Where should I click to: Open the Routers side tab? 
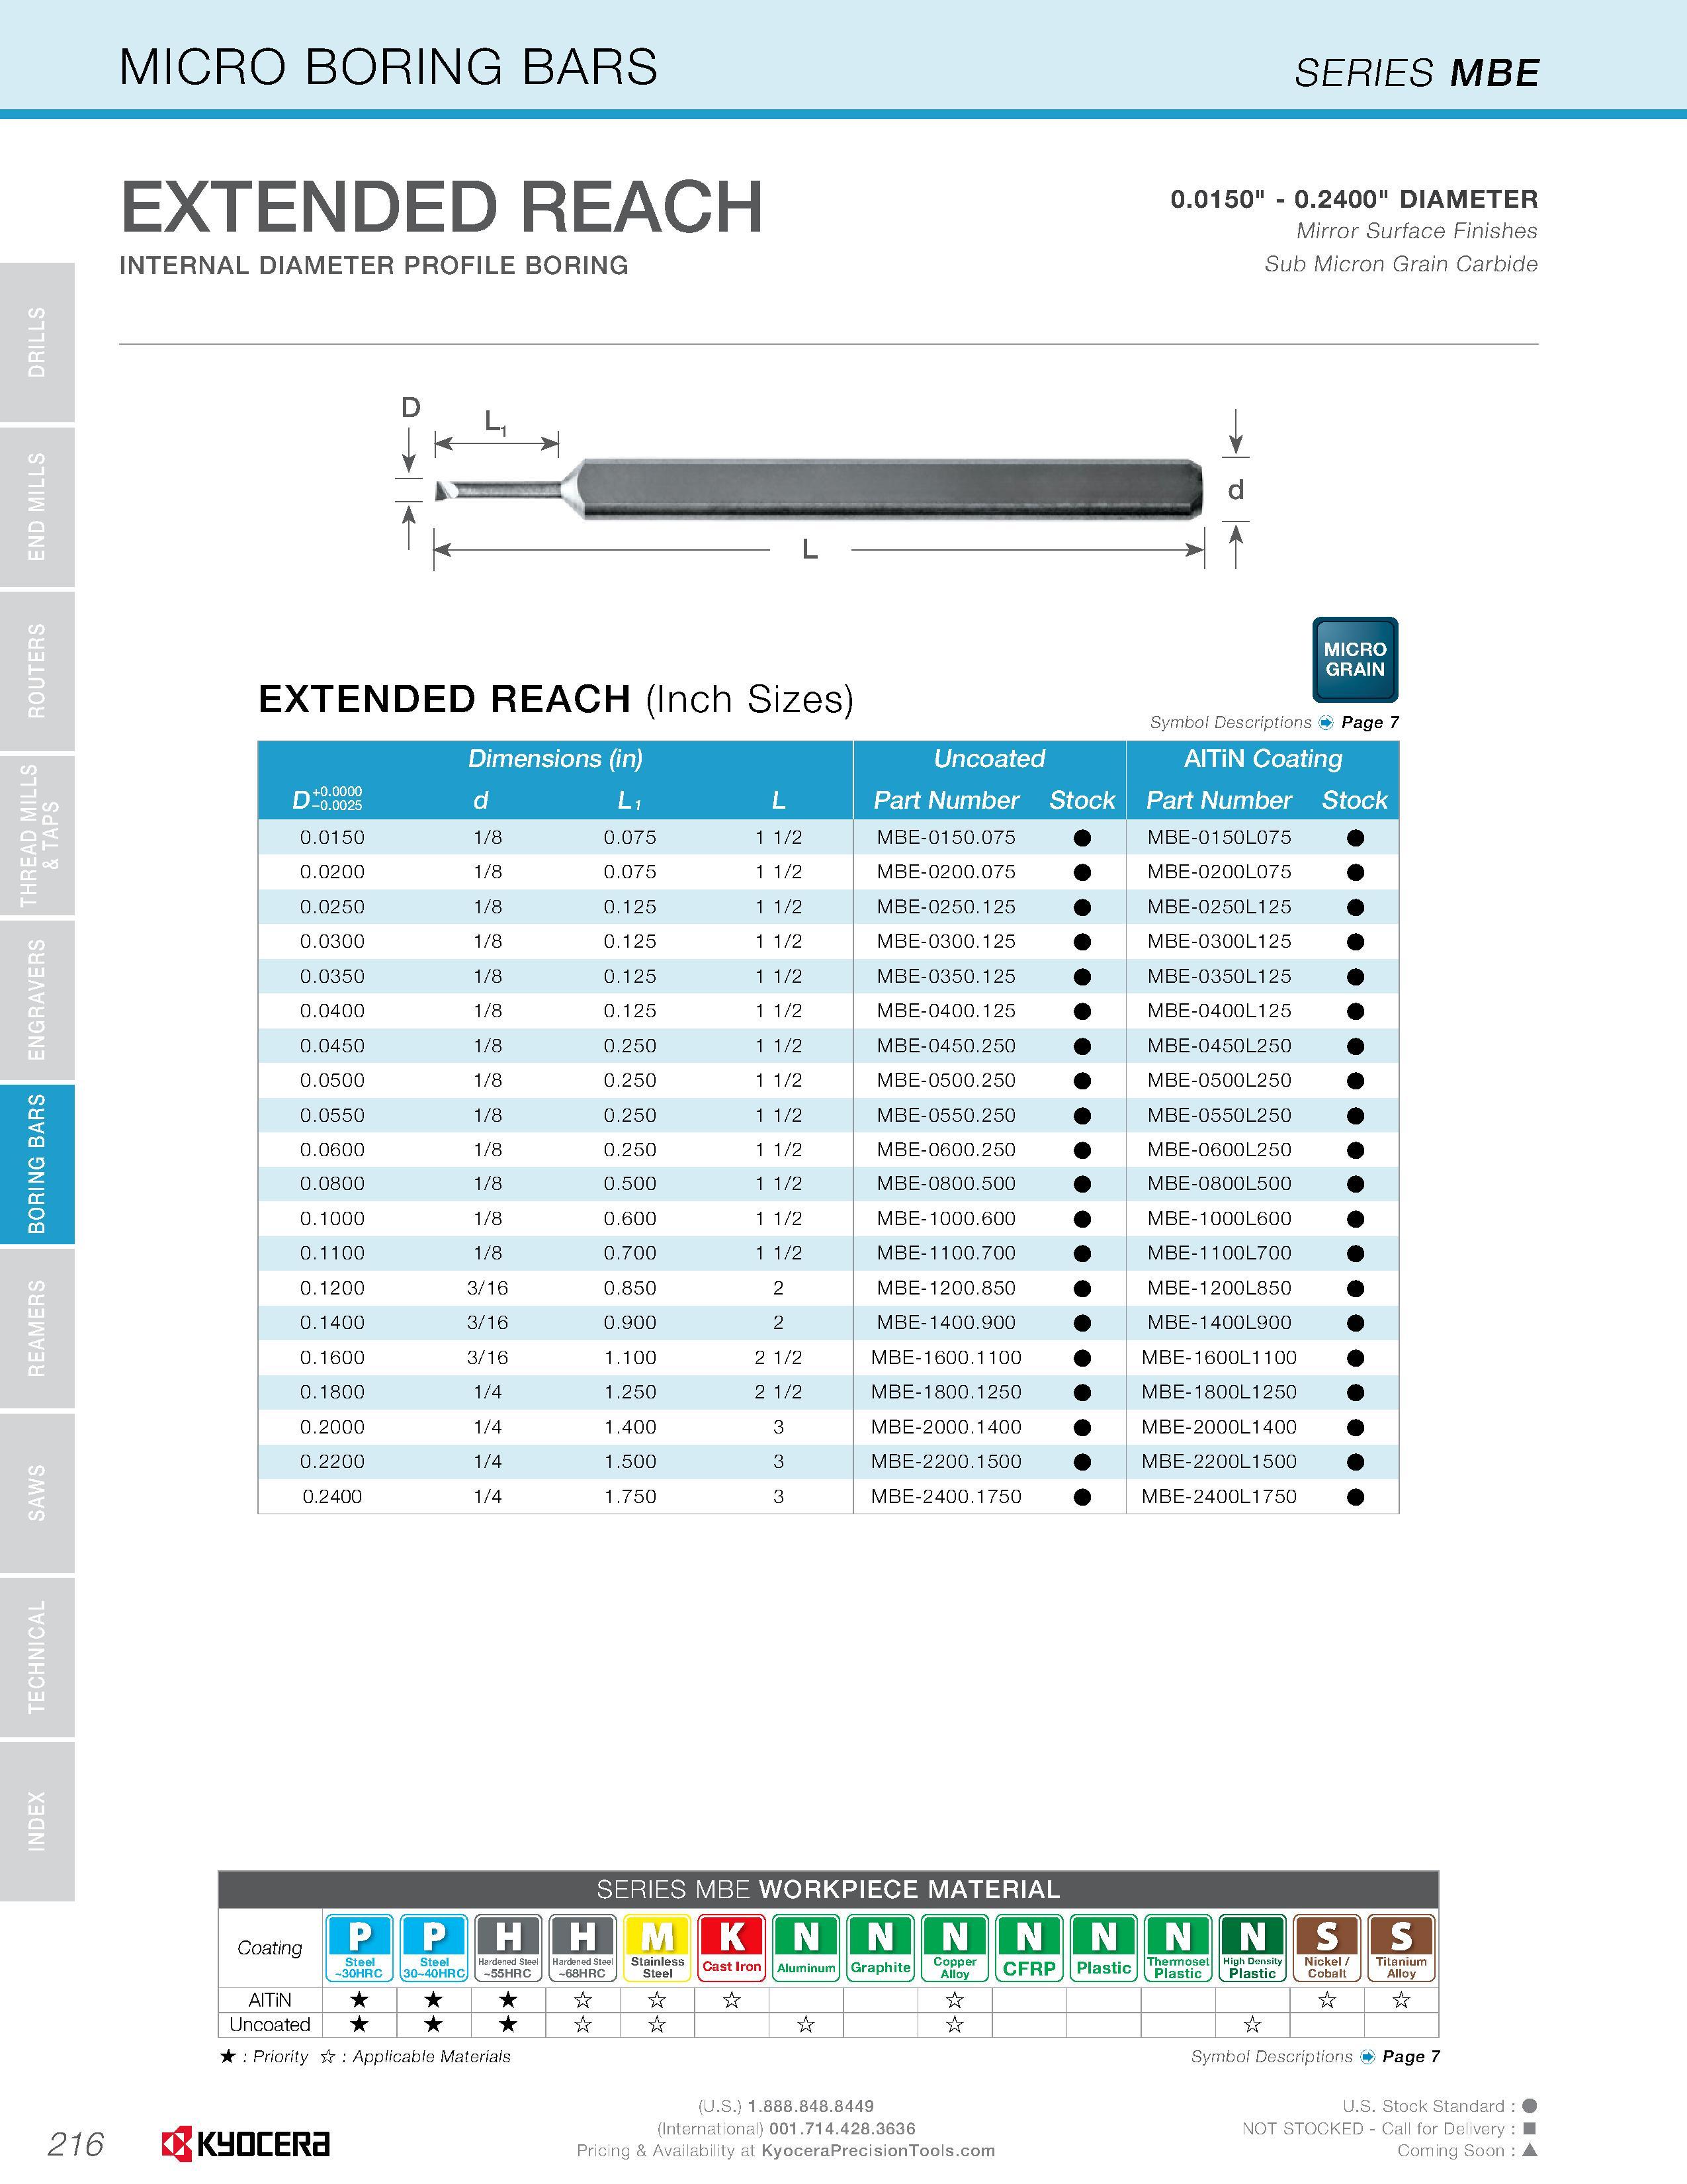pos(37,671)
